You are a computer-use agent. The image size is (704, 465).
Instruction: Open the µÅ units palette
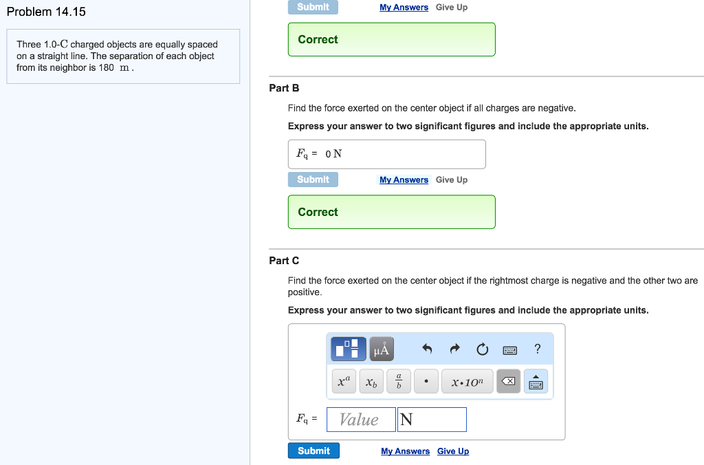pos(380,349)
